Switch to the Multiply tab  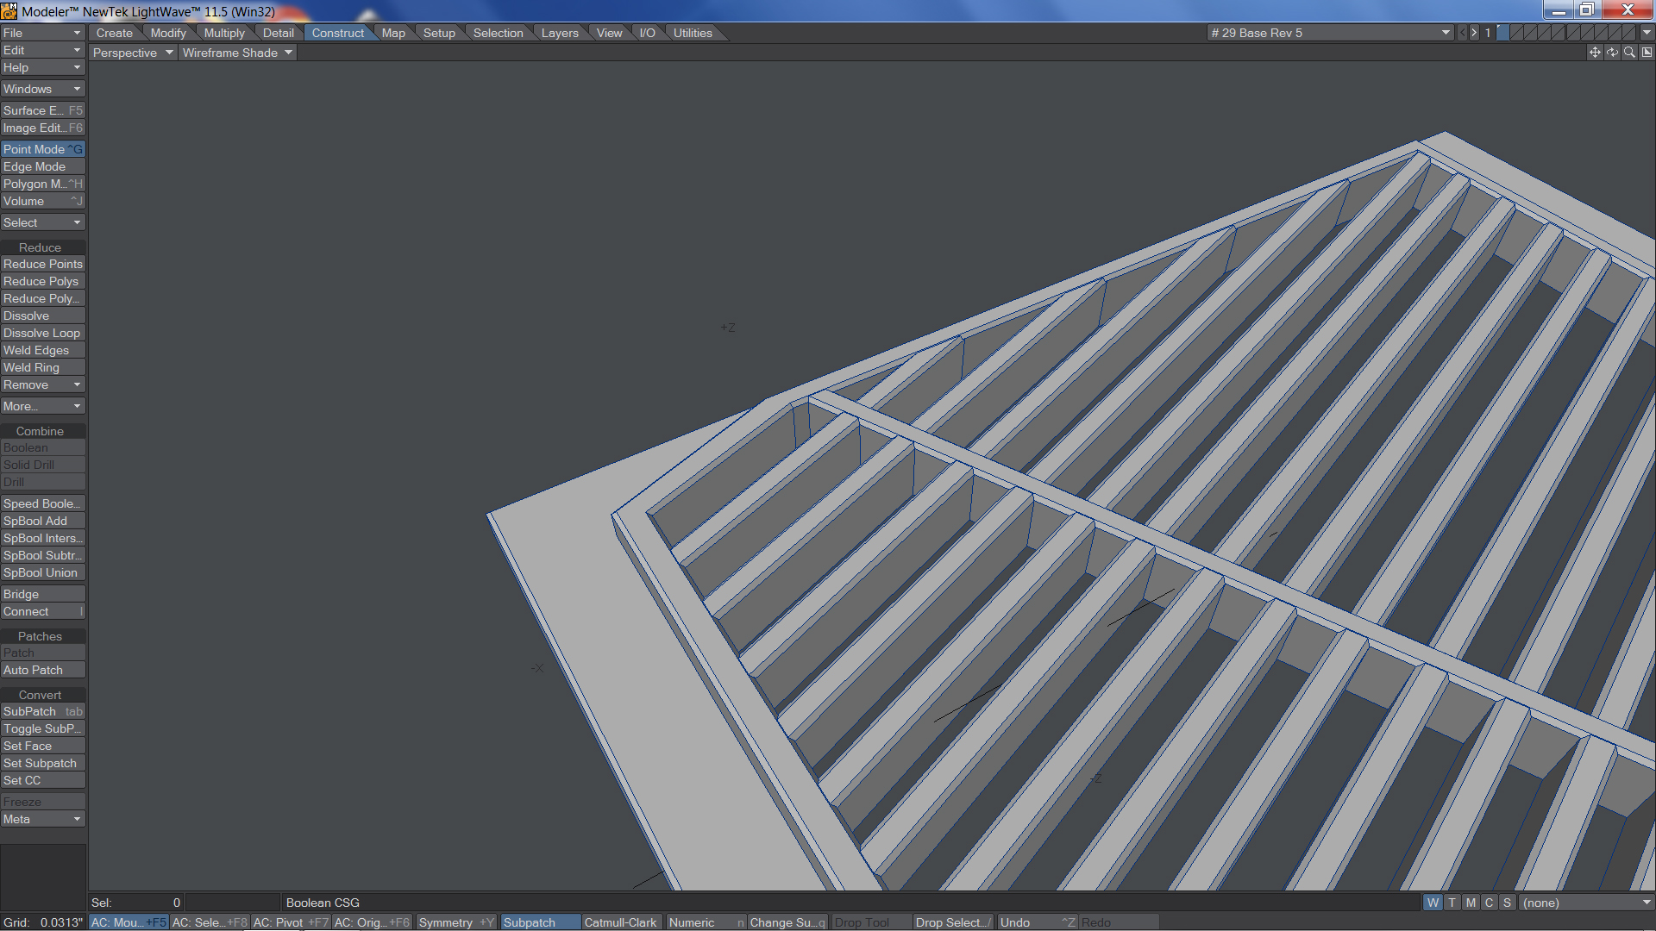[x=224, y=33]
